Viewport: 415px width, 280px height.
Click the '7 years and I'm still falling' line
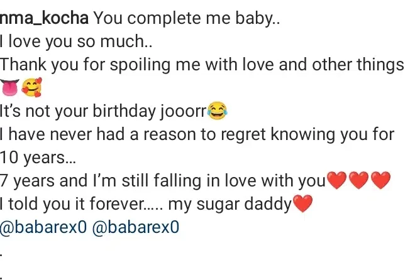163,181
